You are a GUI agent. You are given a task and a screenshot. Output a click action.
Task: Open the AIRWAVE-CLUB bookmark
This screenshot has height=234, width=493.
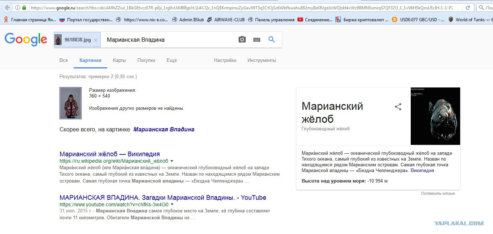pyautogui.click(x=226, y=20)
